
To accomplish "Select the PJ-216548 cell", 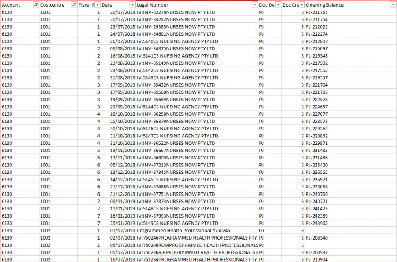I will pos(350,56).
